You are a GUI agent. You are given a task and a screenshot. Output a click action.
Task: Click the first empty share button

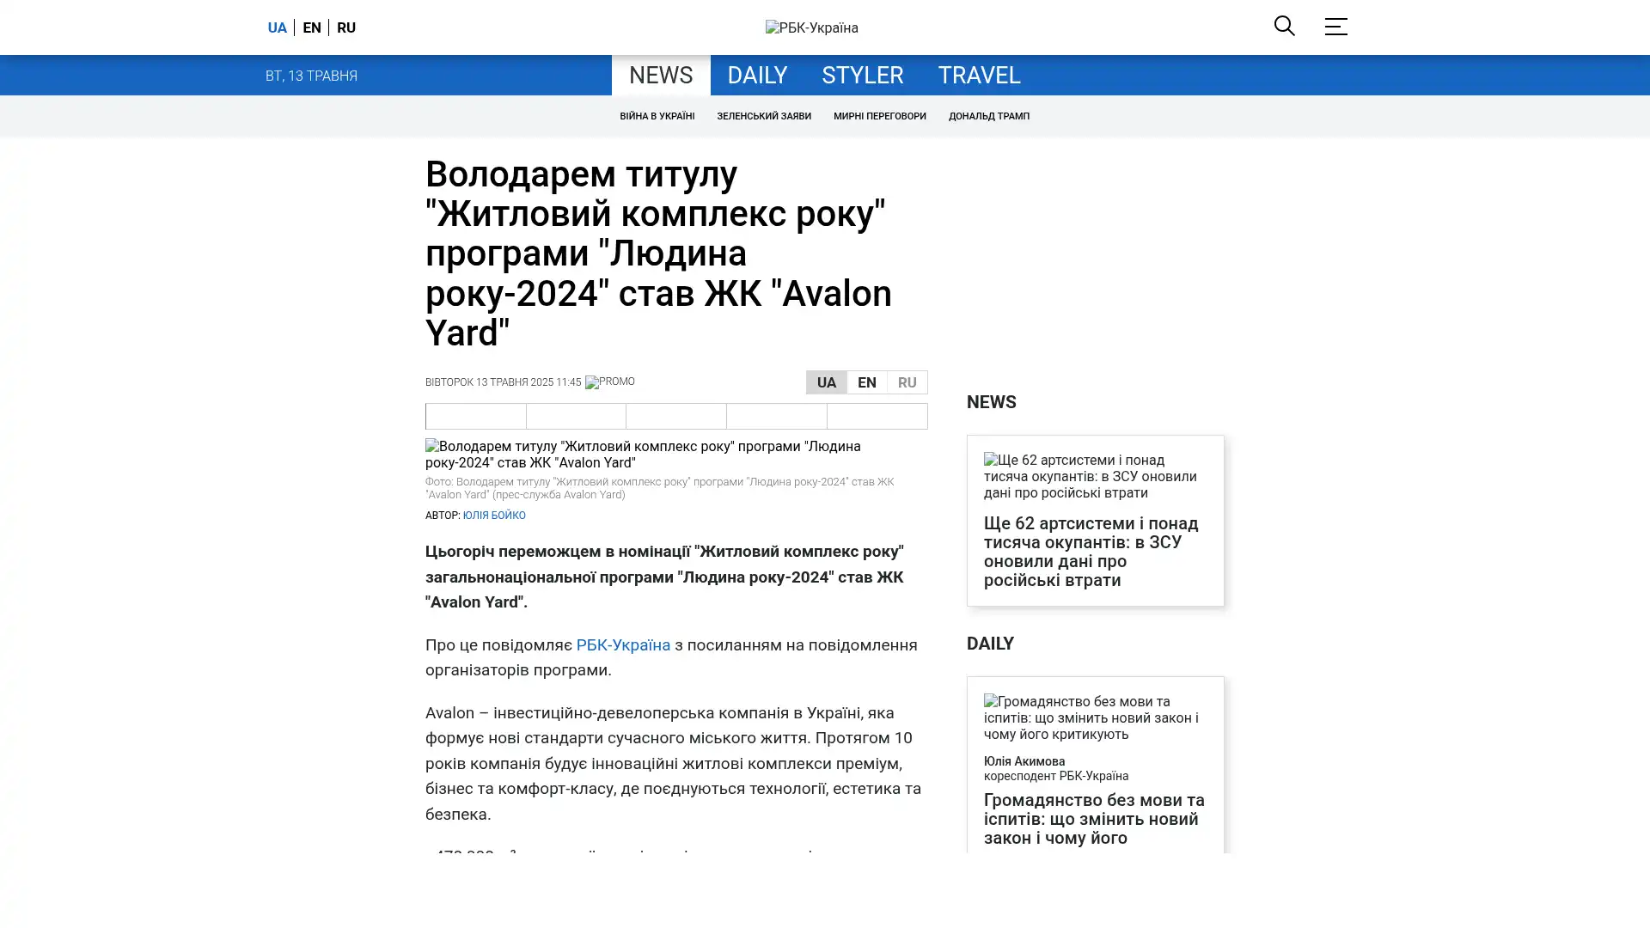coord(476,417)
